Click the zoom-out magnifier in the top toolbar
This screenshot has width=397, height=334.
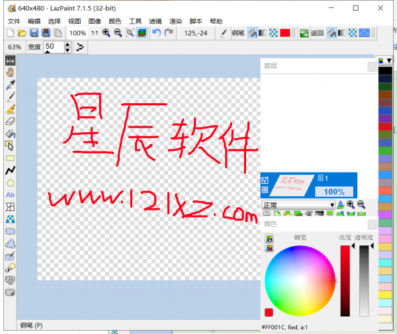(x=118, y=33)
